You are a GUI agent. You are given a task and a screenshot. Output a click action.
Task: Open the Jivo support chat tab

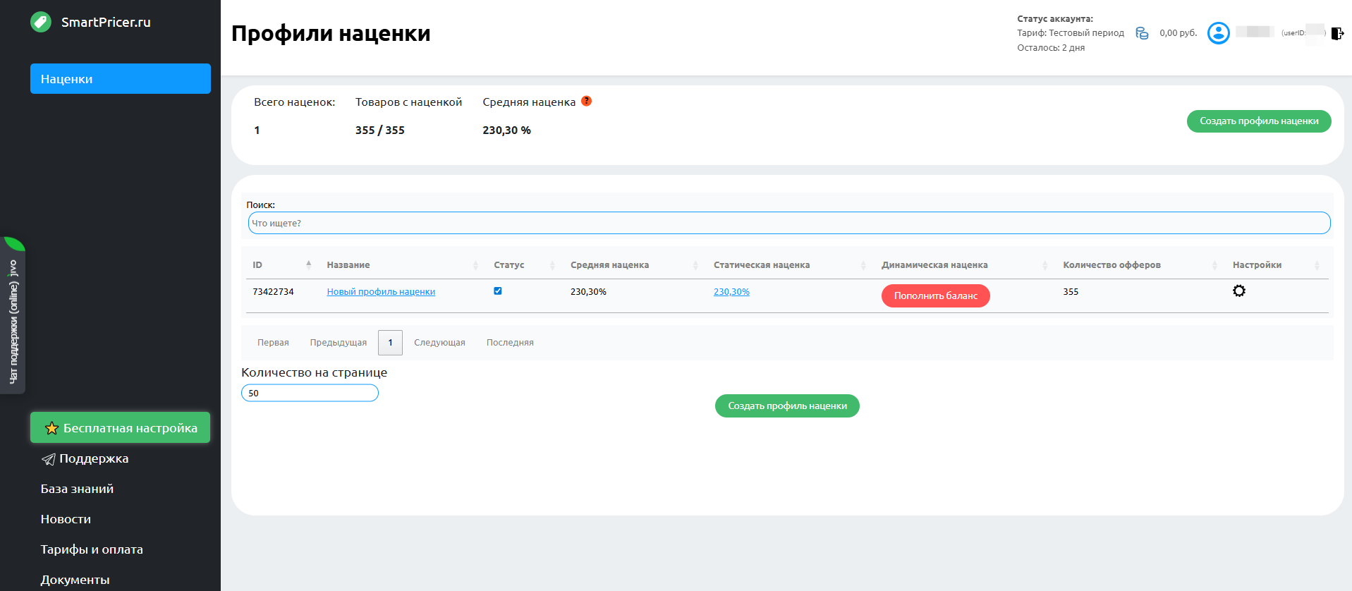point(13,316)
